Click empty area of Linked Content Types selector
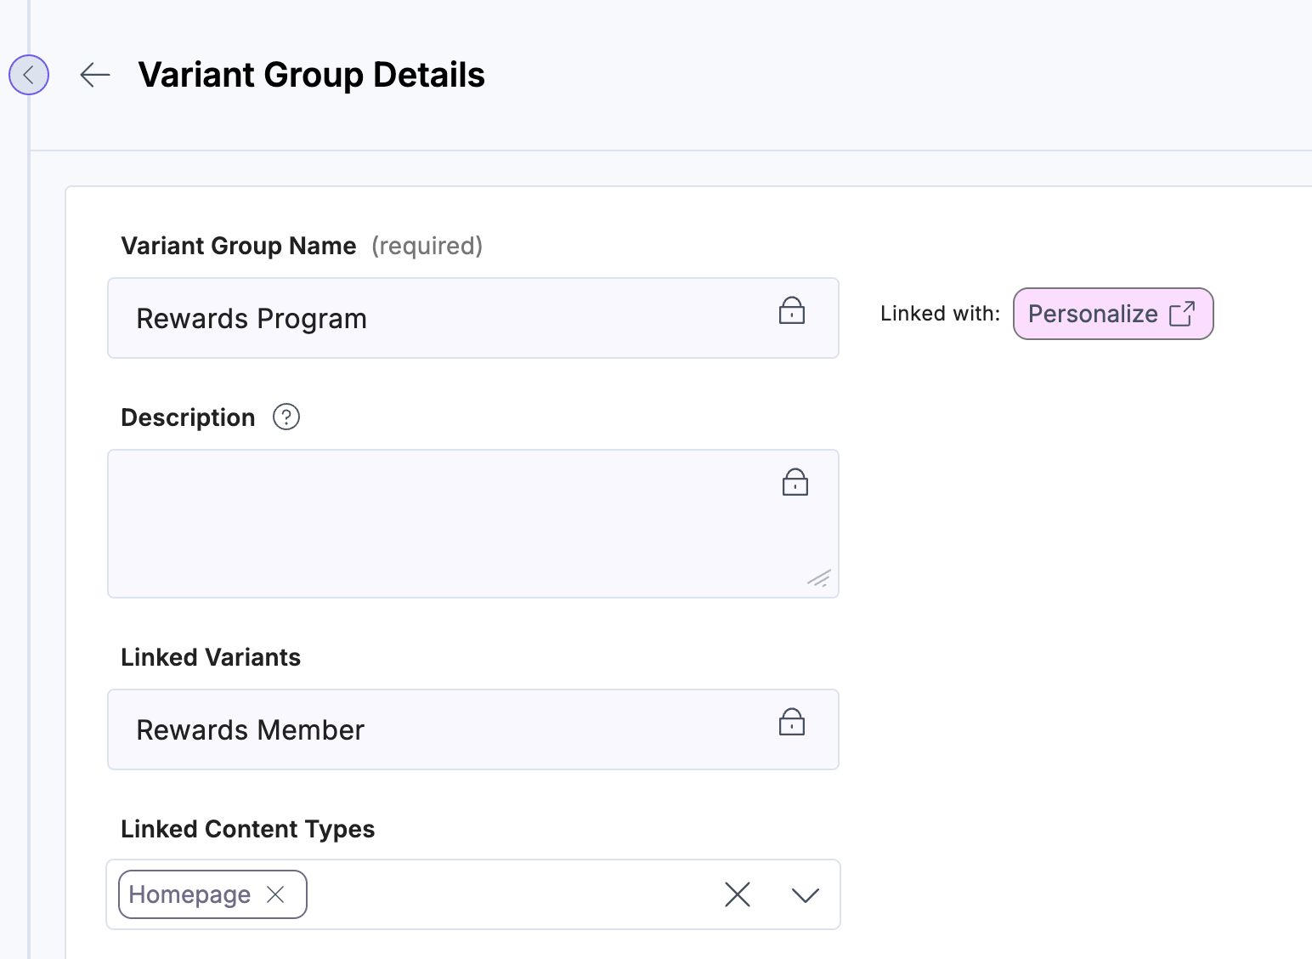The image size is (1312, 959). click(x=510, y=894)
